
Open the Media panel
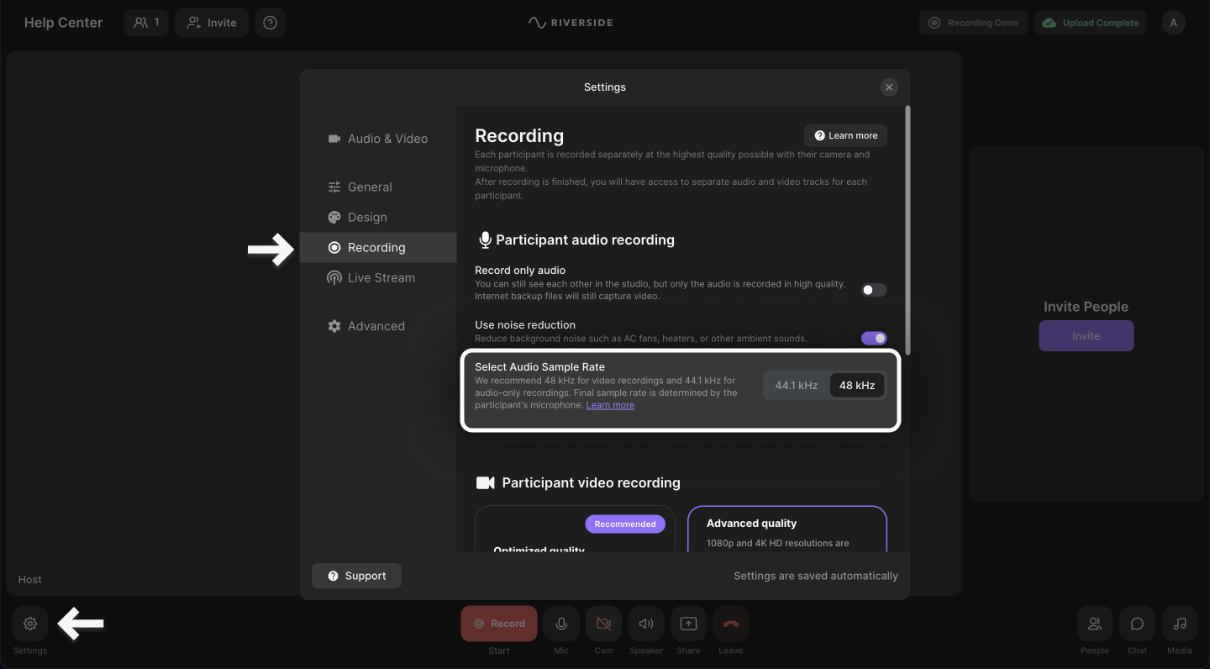pyautogui.click(x=1179, y=624)
